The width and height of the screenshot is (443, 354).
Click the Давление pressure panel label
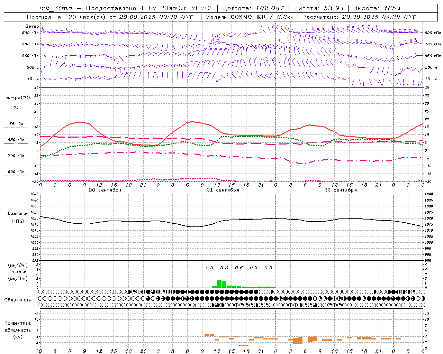tap(18, 214)
